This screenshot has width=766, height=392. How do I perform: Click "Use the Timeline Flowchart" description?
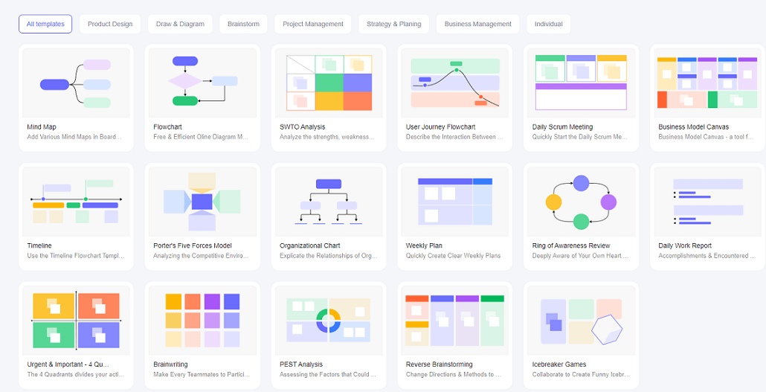tap(76, 256)
